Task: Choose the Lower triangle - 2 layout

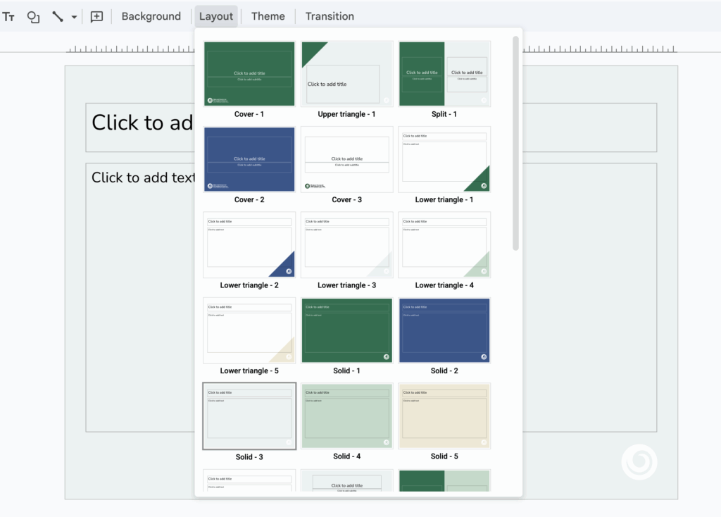Action: [x=249, y=244]
